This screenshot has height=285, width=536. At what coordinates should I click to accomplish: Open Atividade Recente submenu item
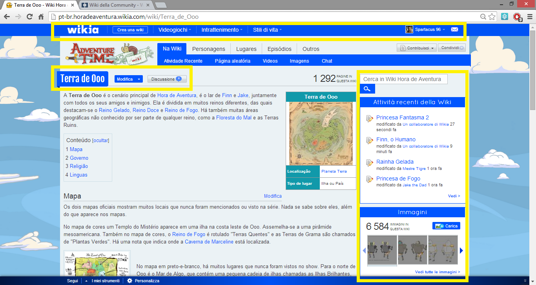pyautogui.click(x=183, y=61)
